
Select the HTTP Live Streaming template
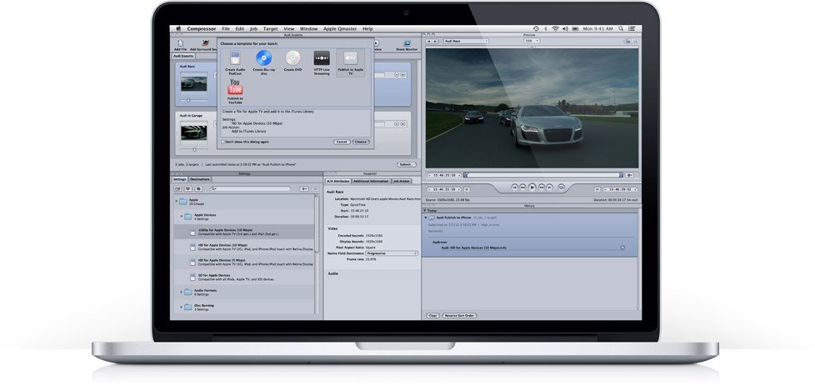pos(322,63)
